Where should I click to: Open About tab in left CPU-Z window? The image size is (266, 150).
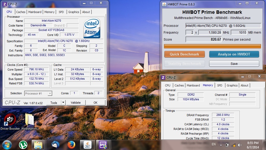[x=86, y=12]
